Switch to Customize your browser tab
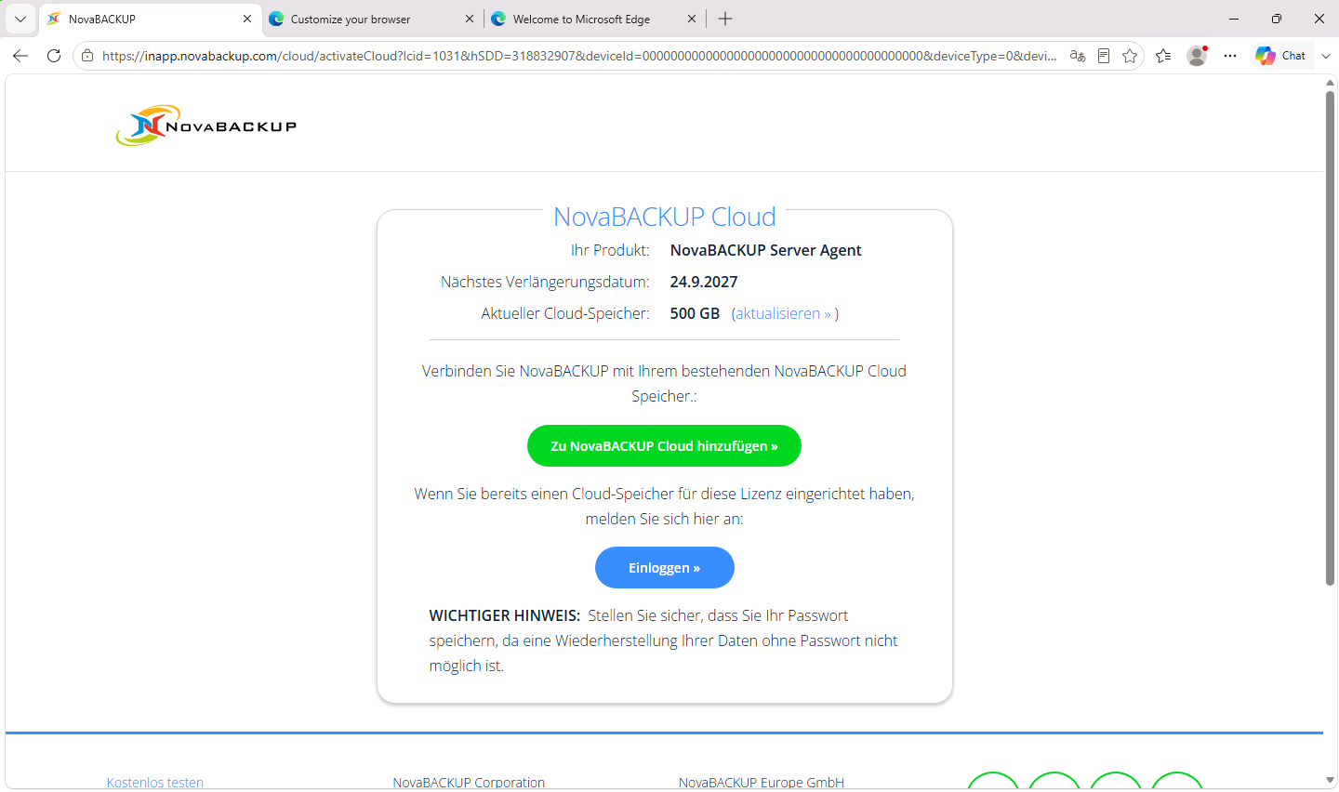Image resolution: width=1339 pixels, height=792 pixels. [372, 19]
